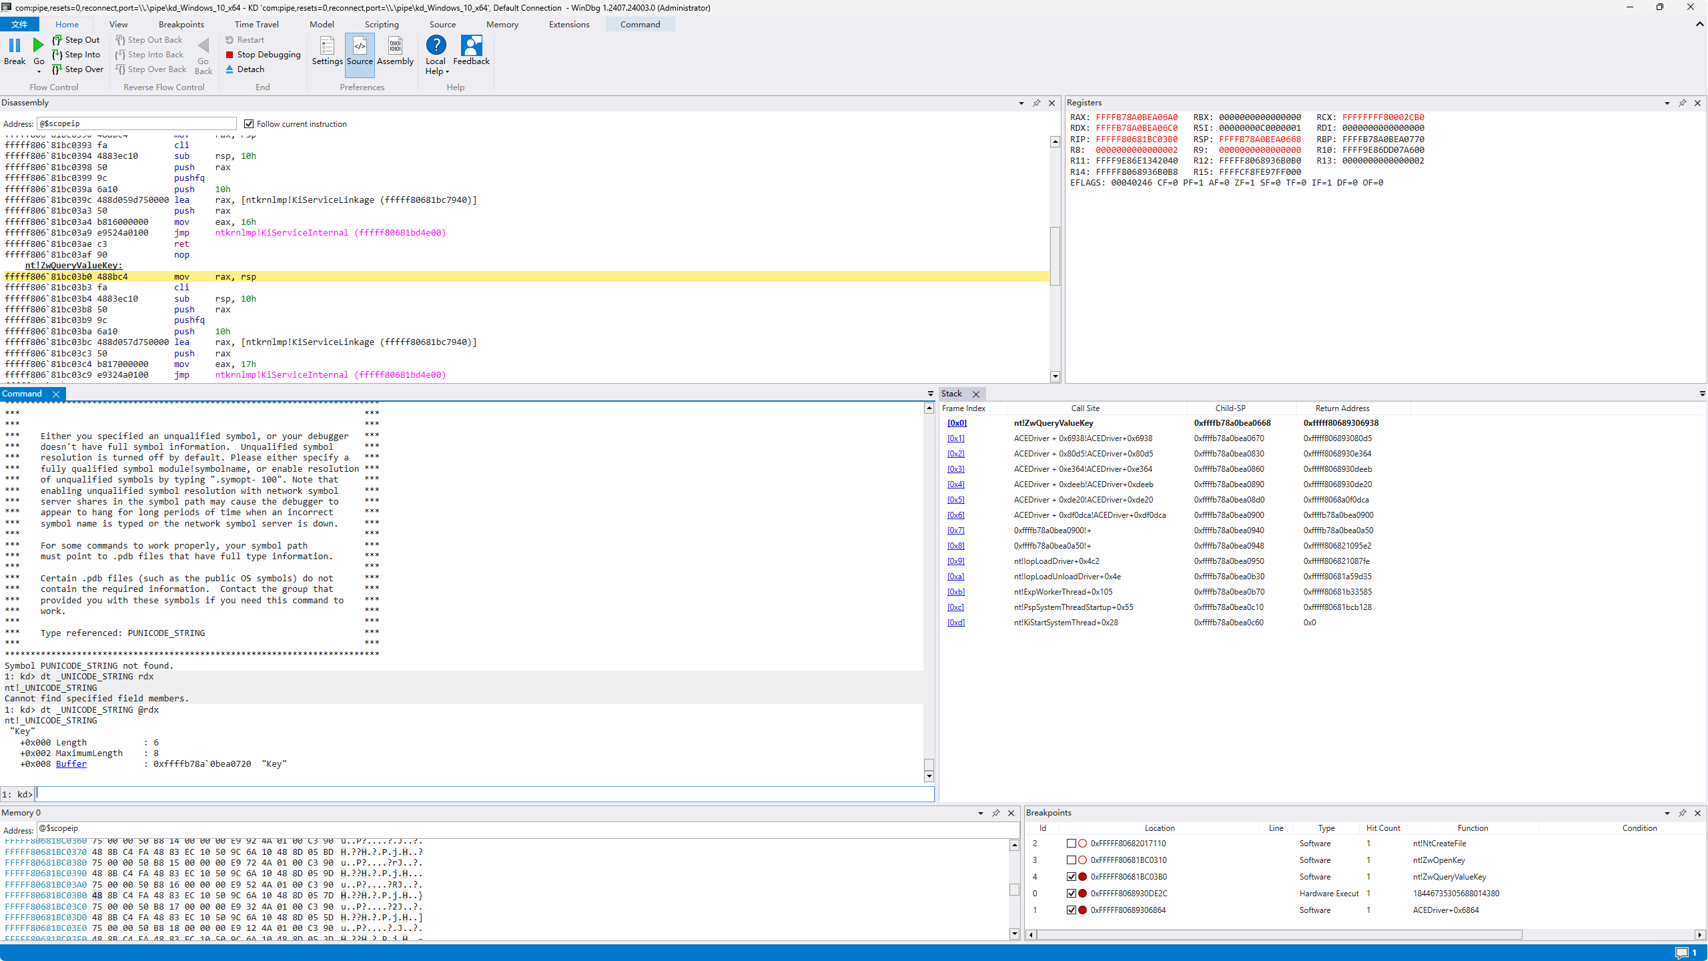Screen dimensions: 1708x961
Task: Select stack frame [0xd] link
Action: (x=956, y=623)
